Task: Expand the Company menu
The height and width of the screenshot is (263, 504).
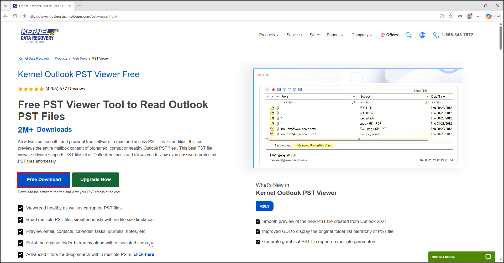Action: pyautogui.click(x=362, y=35)
